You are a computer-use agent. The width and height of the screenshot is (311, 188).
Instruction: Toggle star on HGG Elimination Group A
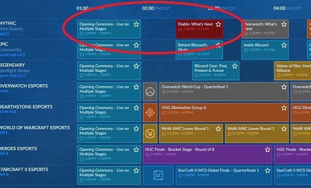[284, 108]
